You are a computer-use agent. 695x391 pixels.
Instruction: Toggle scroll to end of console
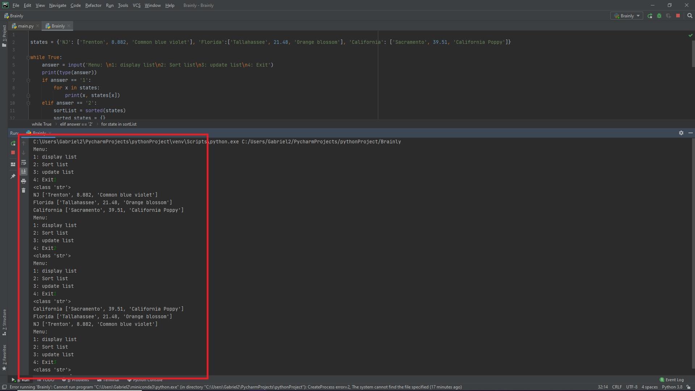24,172
